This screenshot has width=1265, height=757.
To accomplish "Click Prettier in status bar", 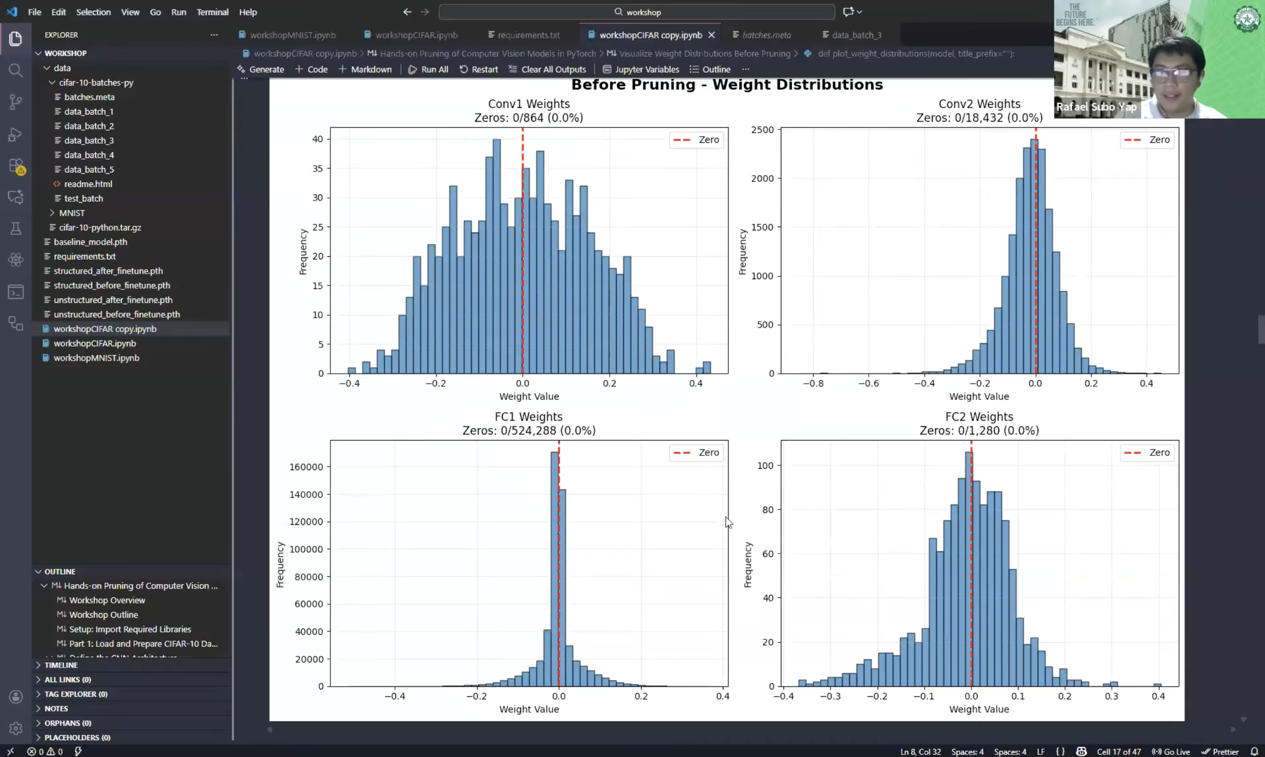I will [1220, 751].
